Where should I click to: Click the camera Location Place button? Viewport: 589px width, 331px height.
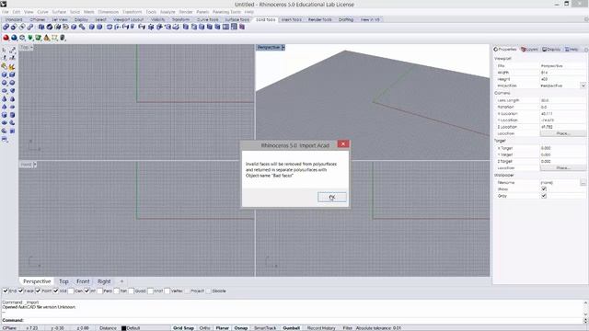coord(562,133)
